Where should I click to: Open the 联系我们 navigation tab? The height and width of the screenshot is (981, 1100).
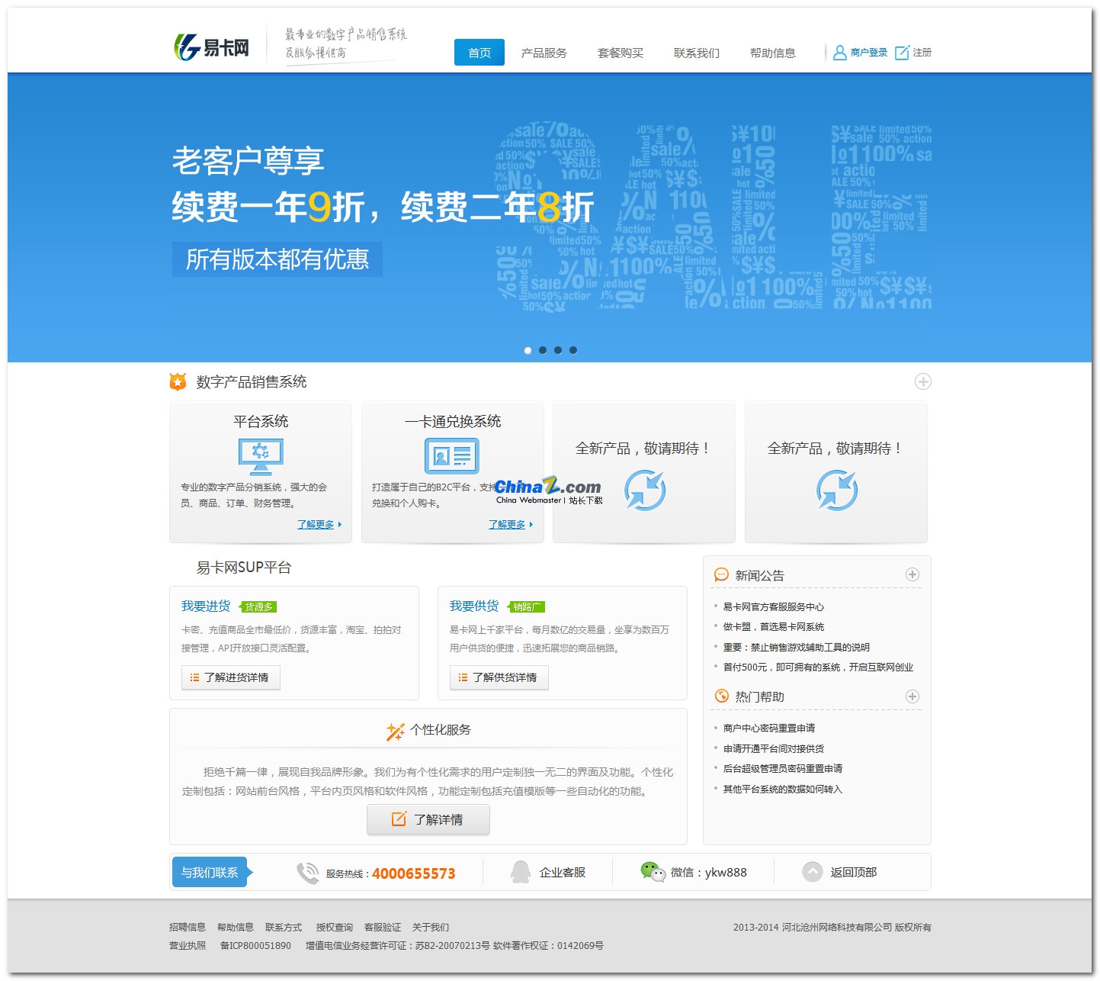697,53
